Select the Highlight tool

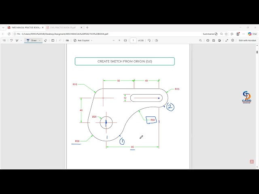[x=17, y=40]
